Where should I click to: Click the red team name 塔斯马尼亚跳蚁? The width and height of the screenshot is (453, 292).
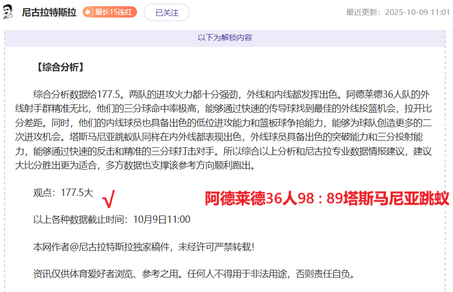pos(397,198)
